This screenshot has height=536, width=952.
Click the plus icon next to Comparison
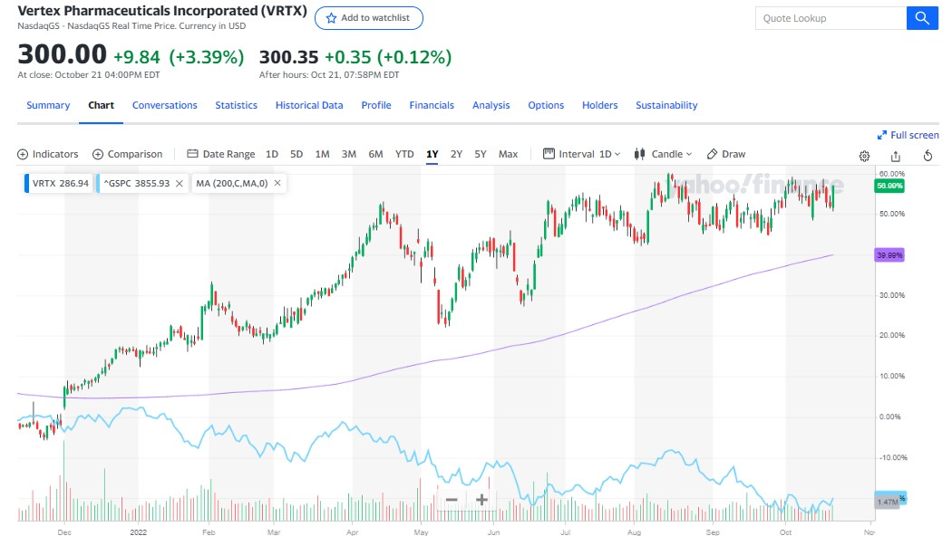coord(98,154)
